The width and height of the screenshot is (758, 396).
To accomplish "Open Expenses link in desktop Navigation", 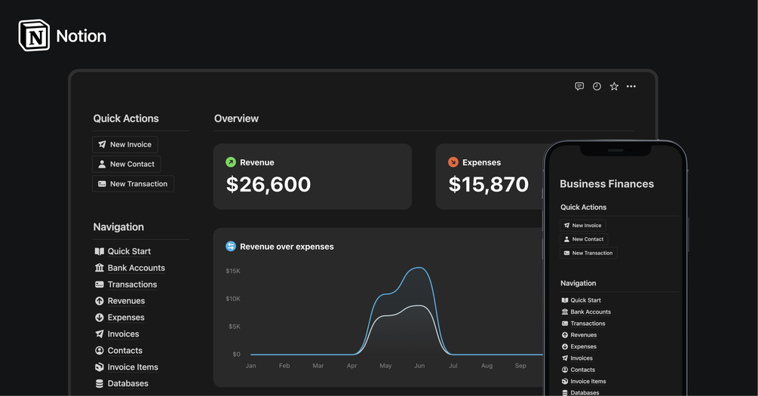I will pos(126,318).
